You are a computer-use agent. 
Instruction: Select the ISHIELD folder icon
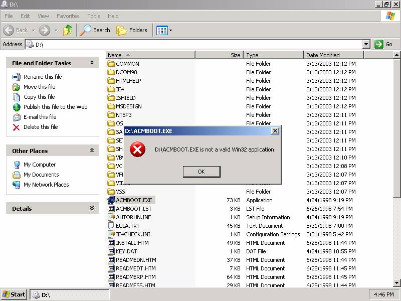111,98
